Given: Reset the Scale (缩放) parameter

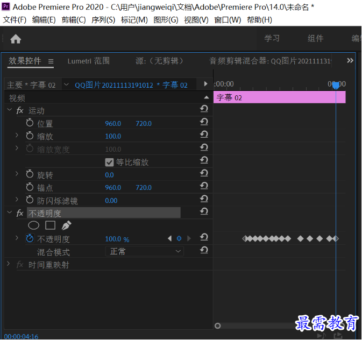Looking at the screenshot, I should (204, 134).
